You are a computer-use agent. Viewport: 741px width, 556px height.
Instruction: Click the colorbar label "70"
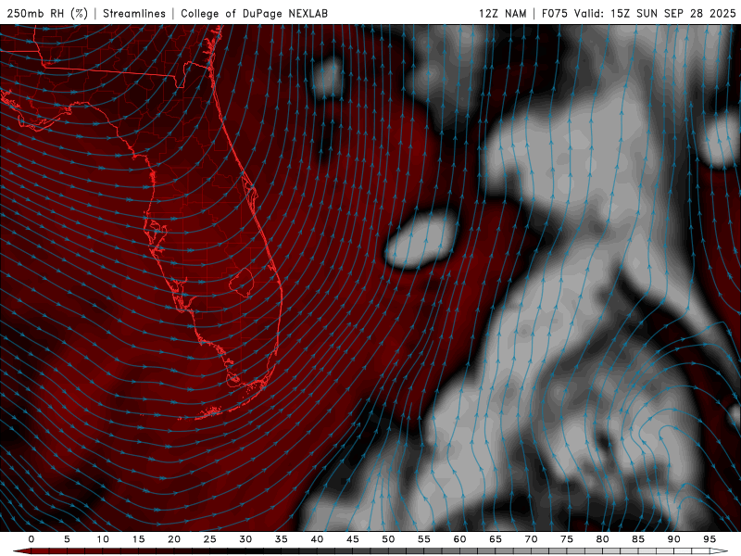[531, 539]
